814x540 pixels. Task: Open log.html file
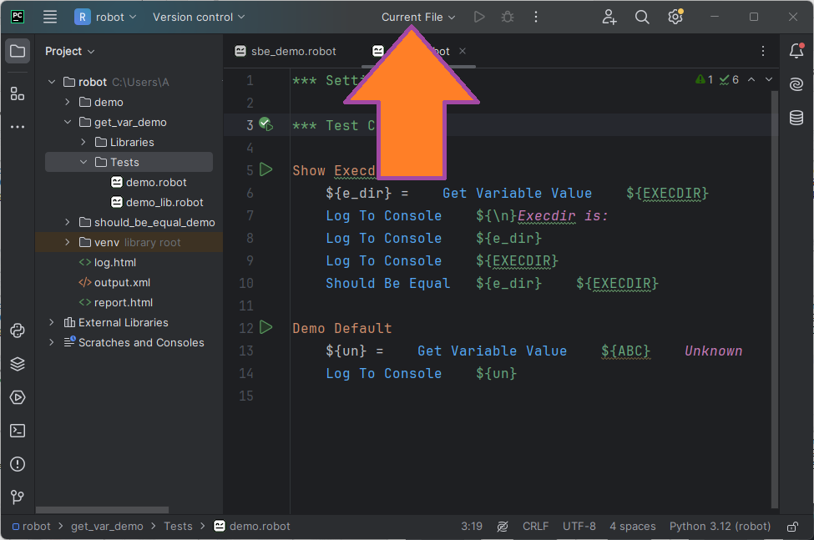click(x=108, y=262)
